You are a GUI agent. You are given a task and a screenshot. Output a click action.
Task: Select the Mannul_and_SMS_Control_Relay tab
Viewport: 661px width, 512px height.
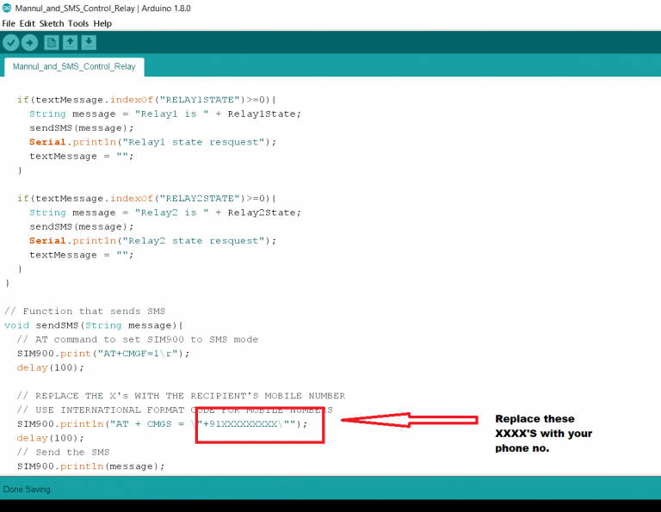[74, 66]
